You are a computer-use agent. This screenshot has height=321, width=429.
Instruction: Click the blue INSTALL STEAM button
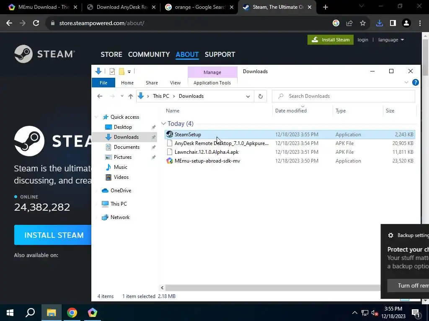(x=54, y=235)
